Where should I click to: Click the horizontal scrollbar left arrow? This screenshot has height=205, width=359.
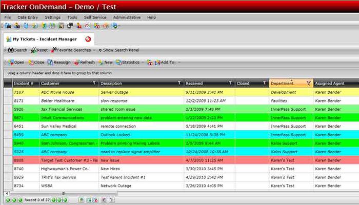click(7, 194)
